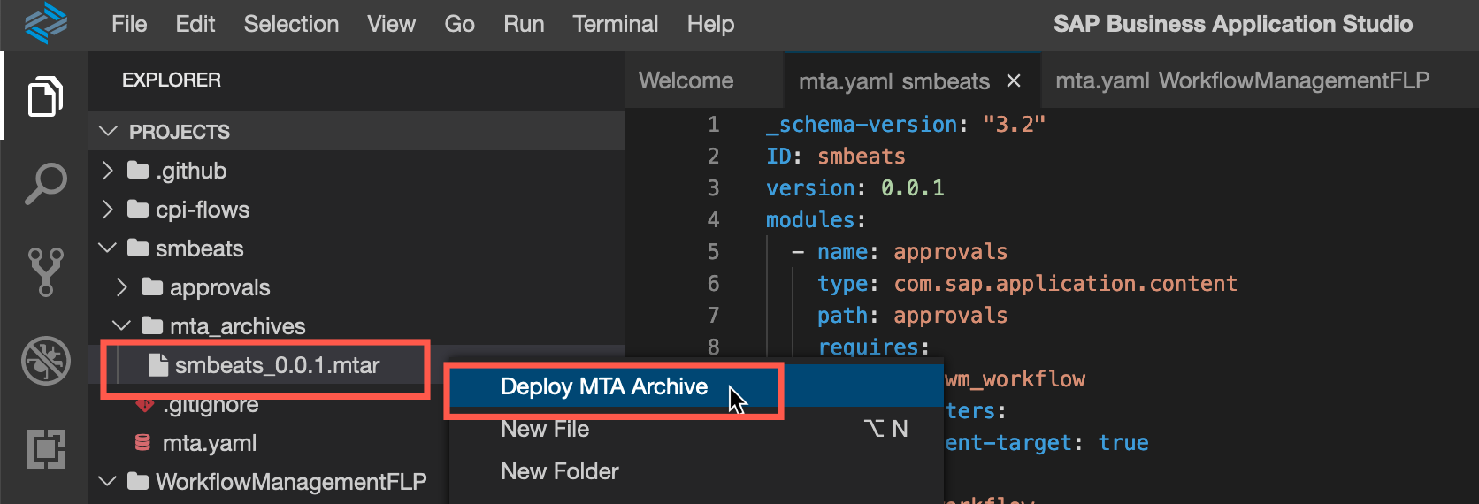1479x504 pixels.
Task: Open the Extensions view icon at bottom
Action: click(x=45, y=448)
